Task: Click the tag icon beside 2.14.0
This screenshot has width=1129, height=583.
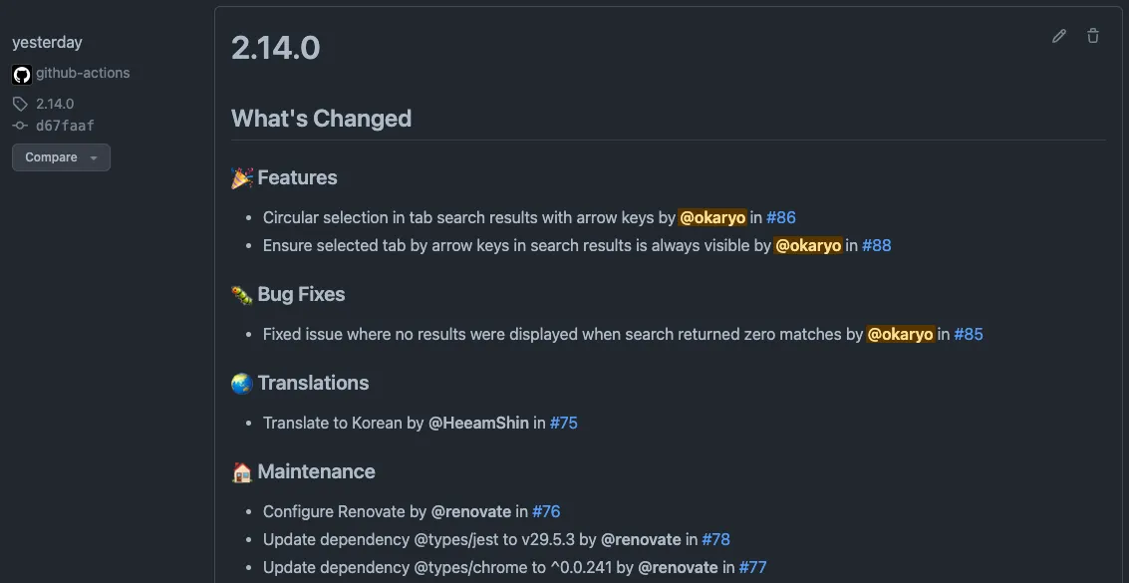Action: (20, 103)
